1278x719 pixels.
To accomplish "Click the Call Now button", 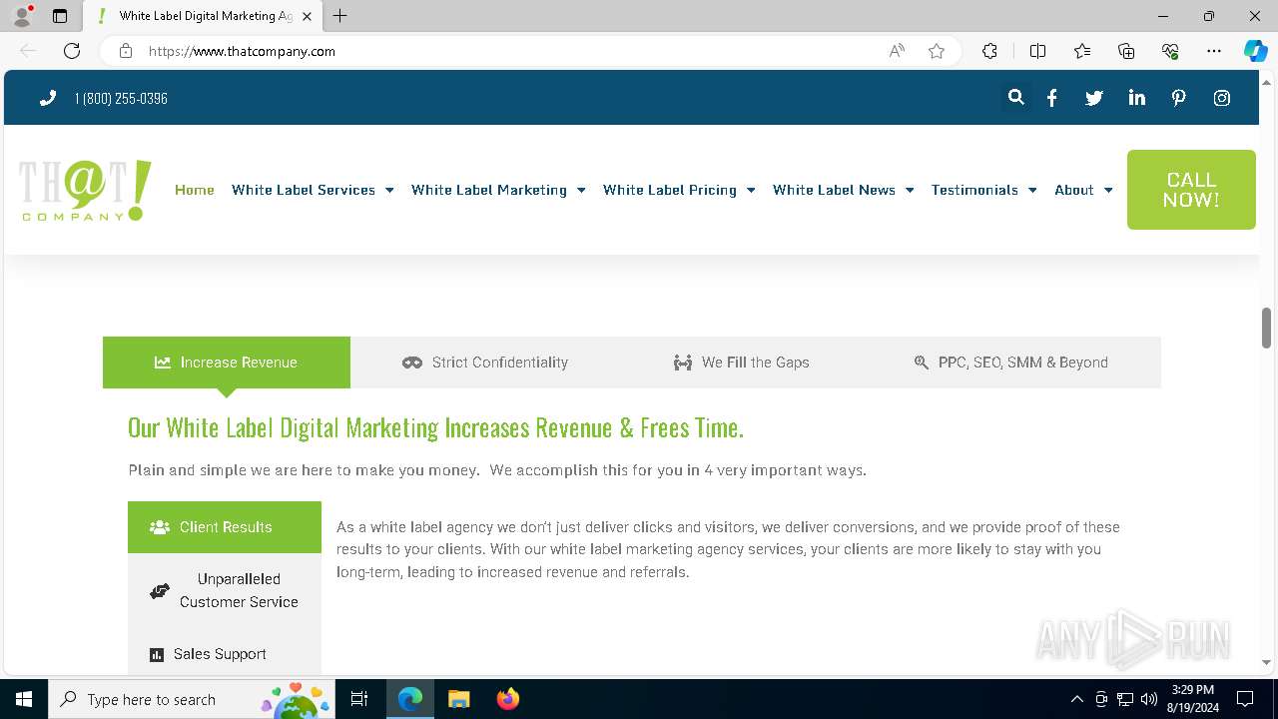I will [1191, 190].
